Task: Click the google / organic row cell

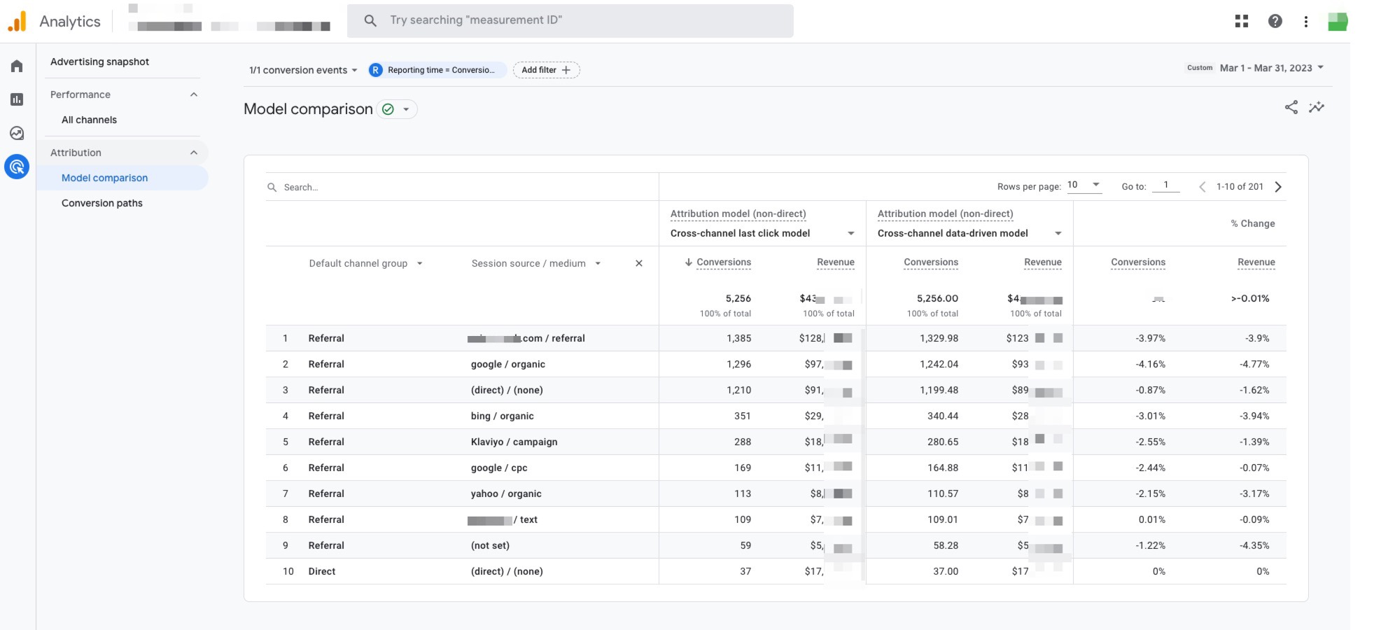Action: [x=507, y=364]
